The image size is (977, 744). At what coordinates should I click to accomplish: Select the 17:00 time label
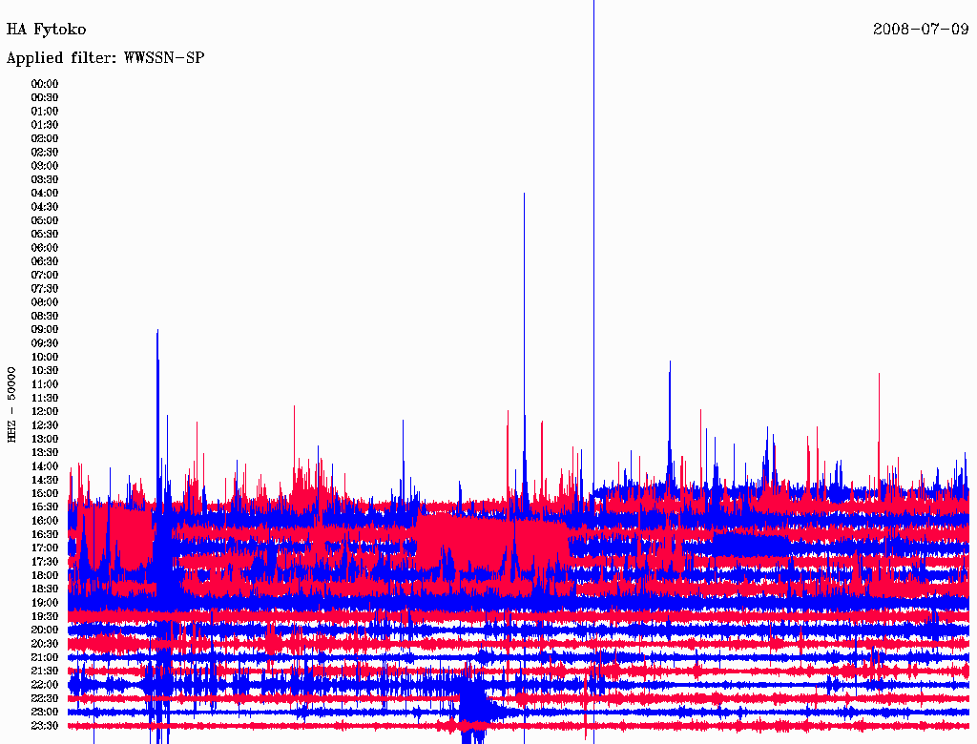(44, 548)
